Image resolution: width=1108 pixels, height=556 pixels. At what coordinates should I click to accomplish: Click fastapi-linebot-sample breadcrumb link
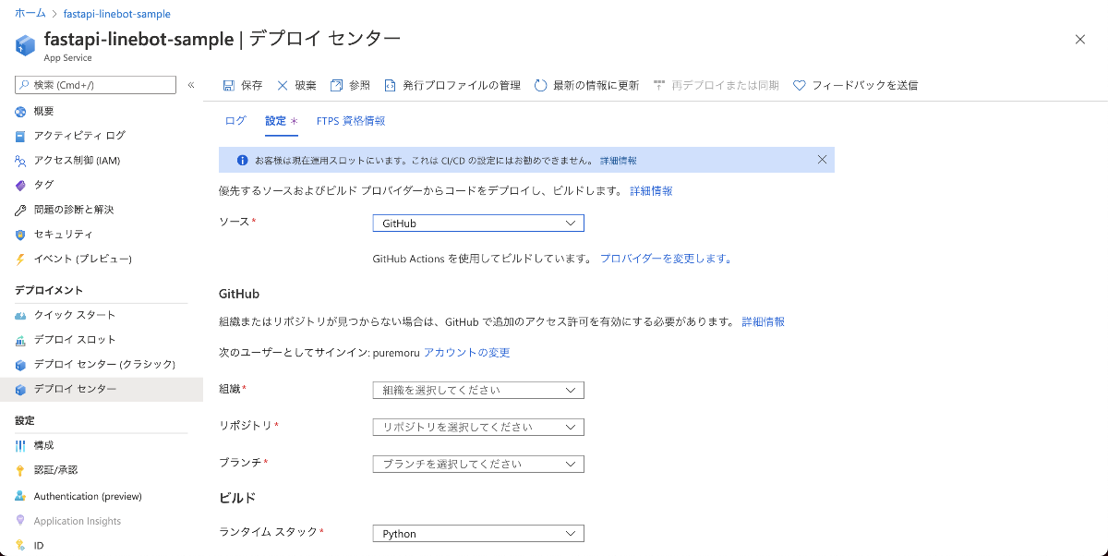point(116,15)
